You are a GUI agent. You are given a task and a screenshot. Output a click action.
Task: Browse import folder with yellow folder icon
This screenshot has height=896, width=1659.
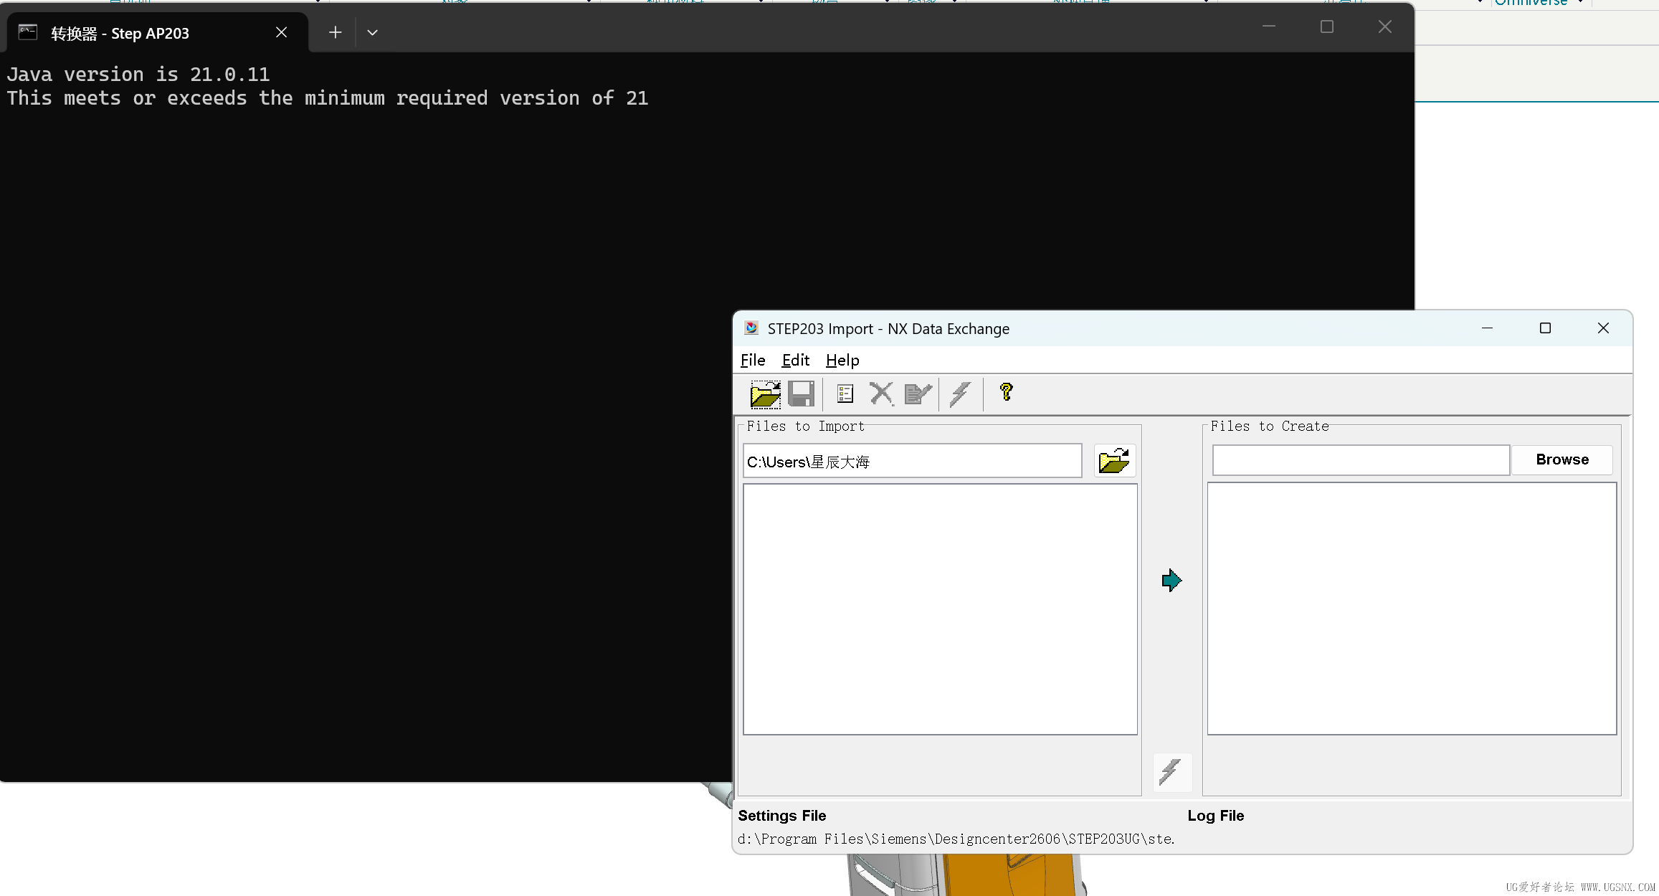pyautogui.click(x=1114, y=460)
